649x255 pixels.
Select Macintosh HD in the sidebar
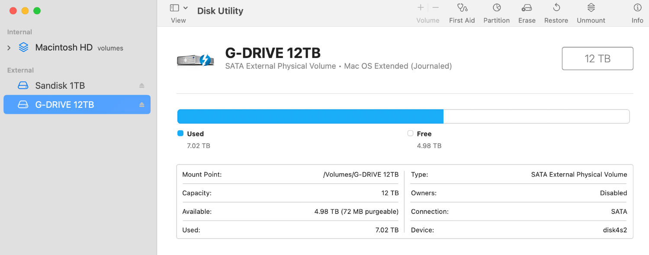64,48
